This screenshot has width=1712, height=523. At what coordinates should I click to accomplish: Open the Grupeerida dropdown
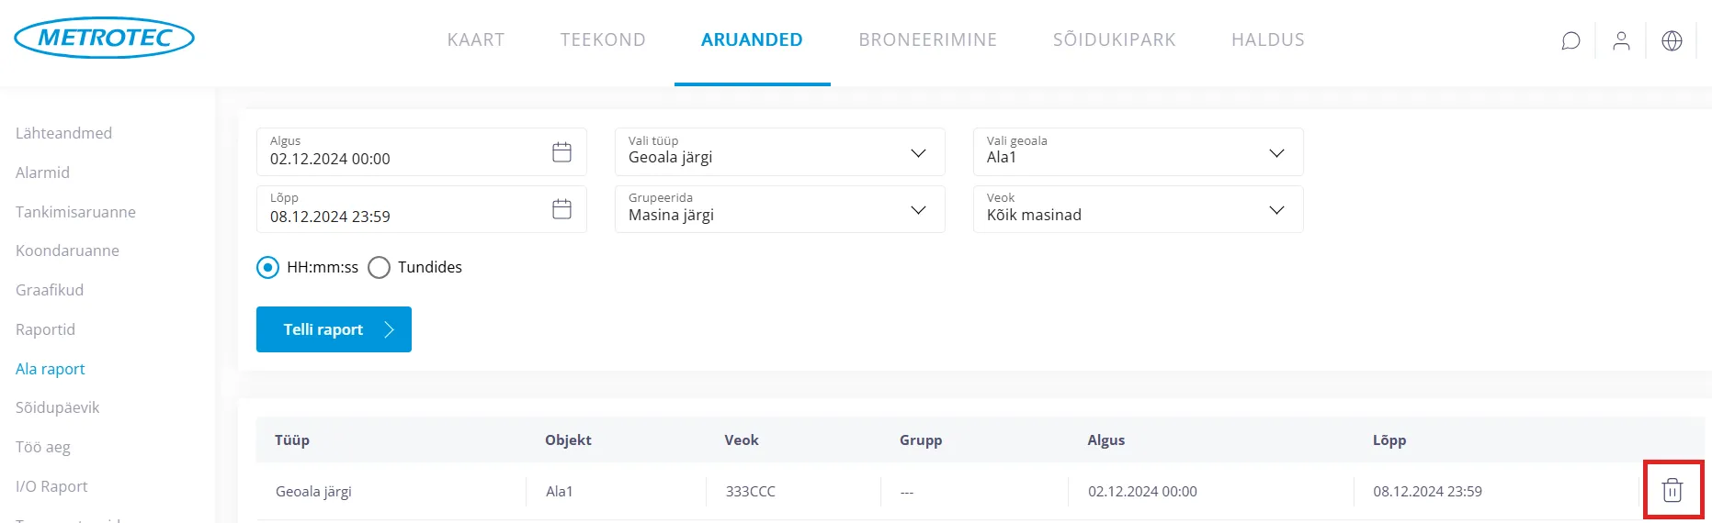[779, 209]
